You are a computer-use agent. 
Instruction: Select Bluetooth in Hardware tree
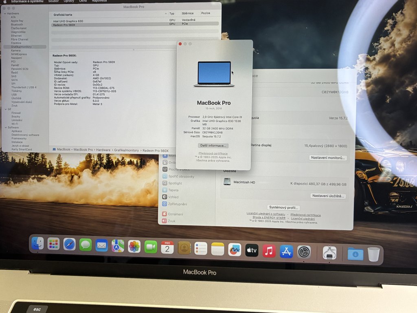[x=17, y=24]
